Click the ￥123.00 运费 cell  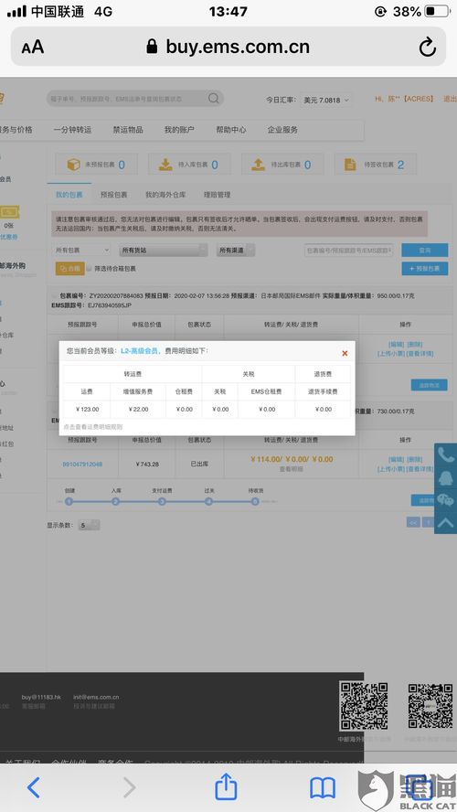pos(87,409)
